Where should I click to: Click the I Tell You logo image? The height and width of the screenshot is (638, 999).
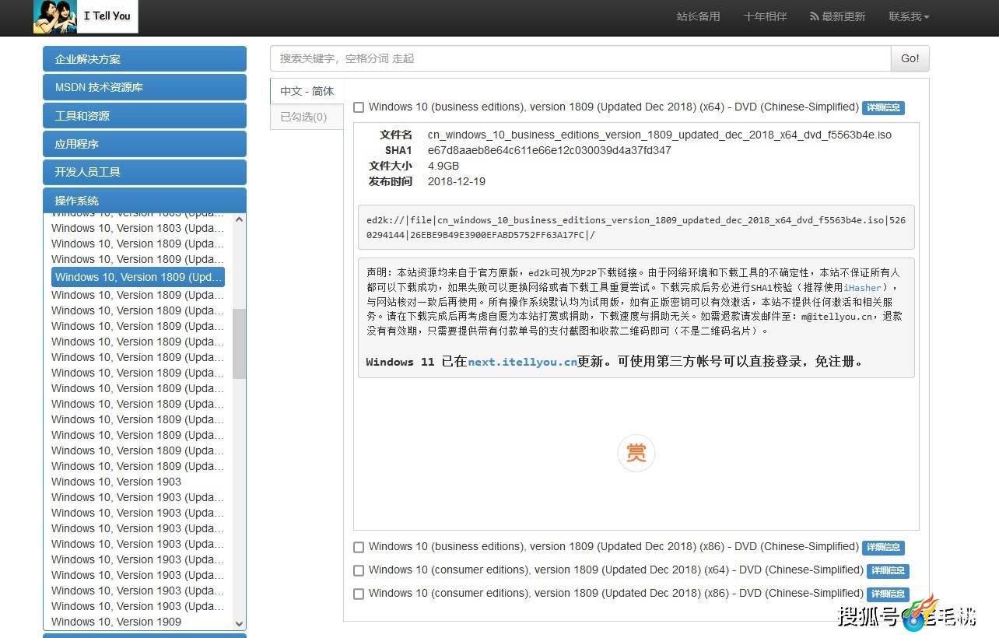[86, 16]
